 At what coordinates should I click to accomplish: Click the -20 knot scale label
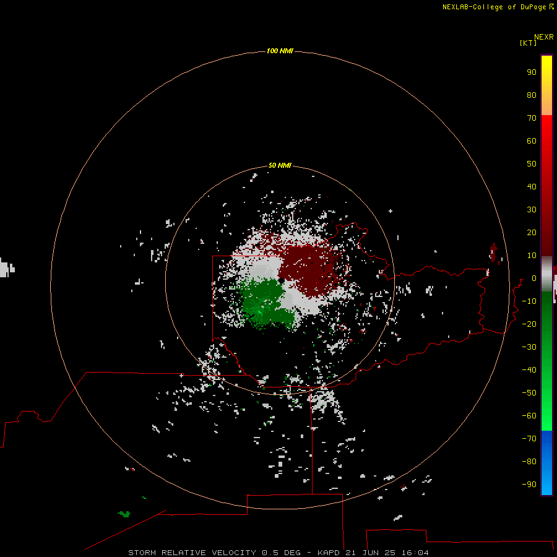(529, 324)
